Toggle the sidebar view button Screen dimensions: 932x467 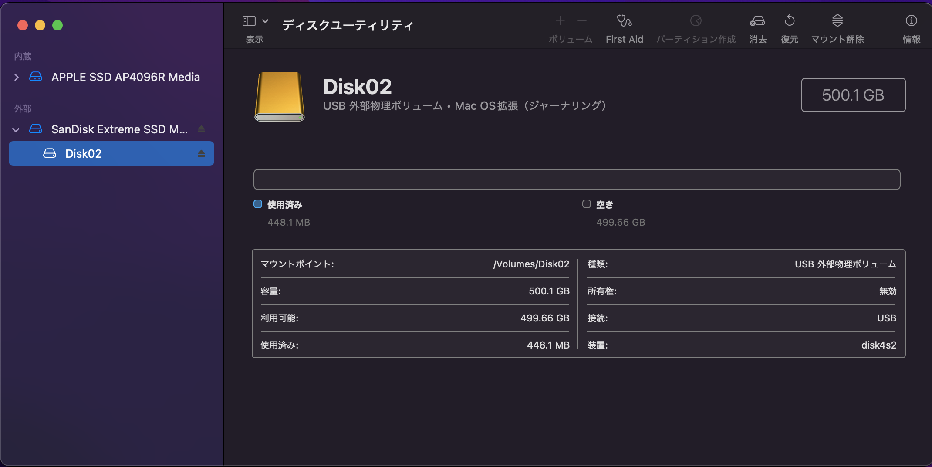pyautogui.click(x=249, y=21)
